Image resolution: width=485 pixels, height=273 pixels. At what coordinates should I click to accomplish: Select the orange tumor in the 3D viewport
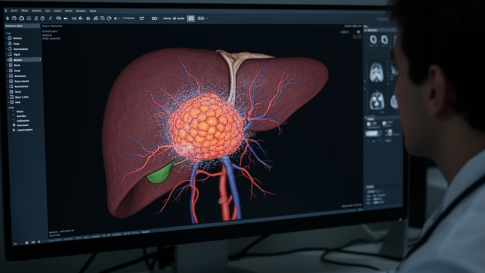tap(207, 127)
